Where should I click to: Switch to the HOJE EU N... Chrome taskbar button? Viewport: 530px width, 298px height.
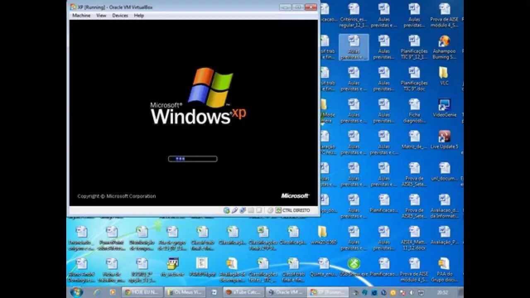coord(142,292)
